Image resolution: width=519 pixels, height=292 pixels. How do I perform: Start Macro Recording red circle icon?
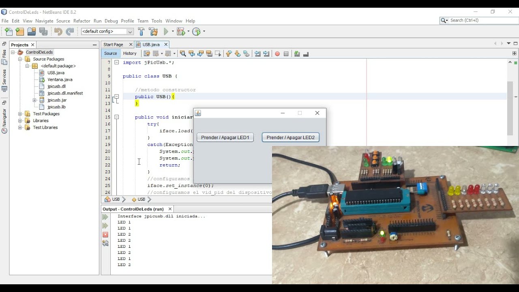[277, 54]
